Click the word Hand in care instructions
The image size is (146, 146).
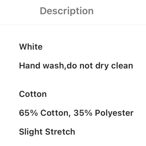coord(30,66)
